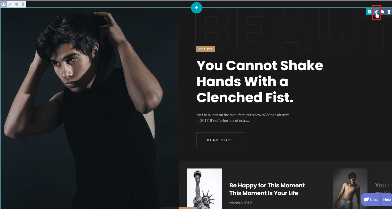Open the Chat widget

(x=371, y=199)
